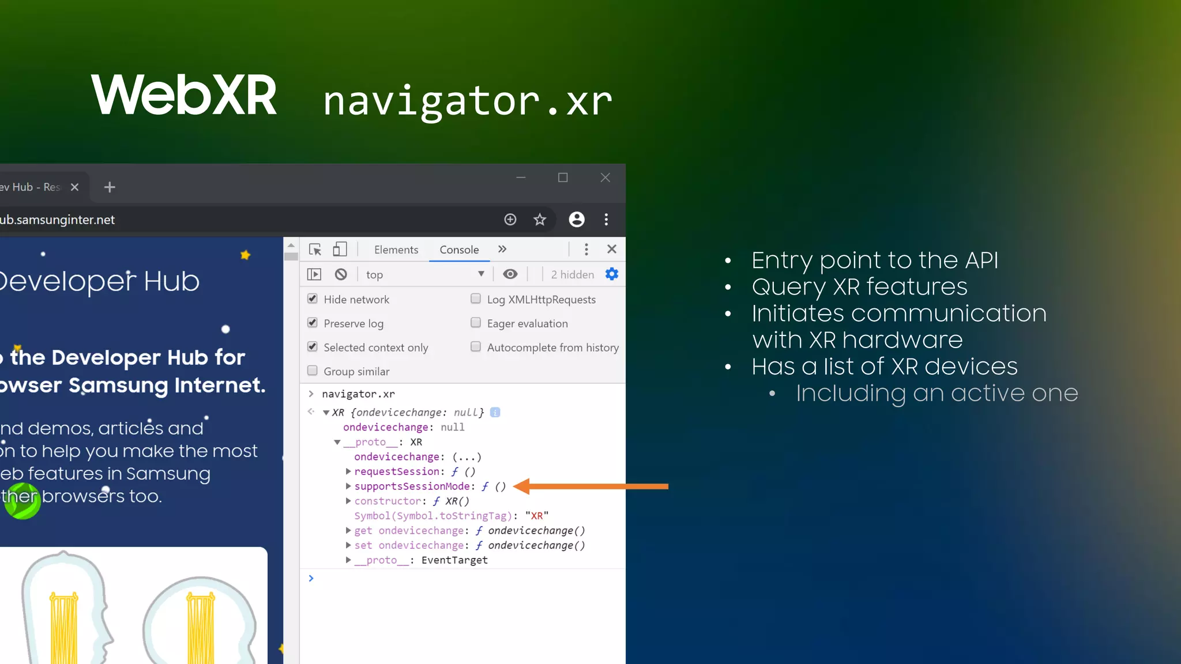Open console settings gear
This screenshot has width=1181, height=664.
[612, 274]
